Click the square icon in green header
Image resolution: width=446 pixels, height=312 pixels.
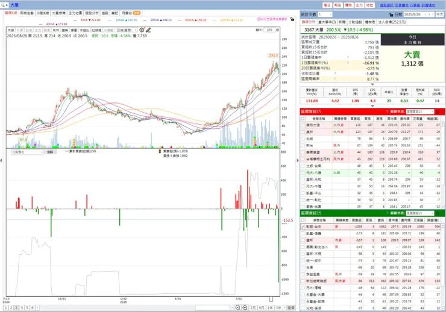[438, 213]
